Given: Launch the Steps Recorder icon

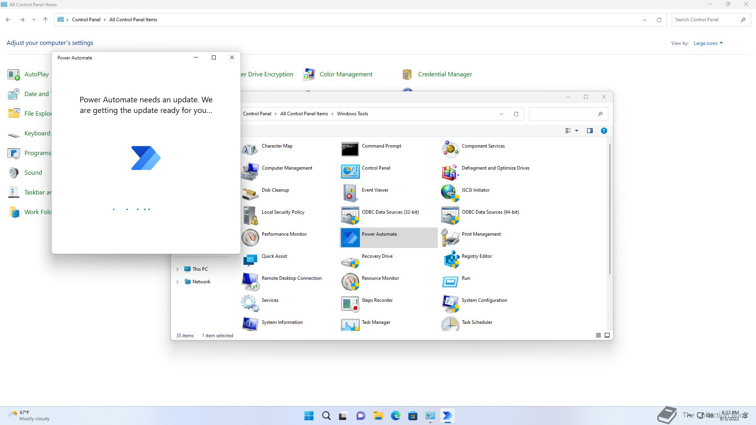Looking at the screenshot, I should (x=350, y=304).
